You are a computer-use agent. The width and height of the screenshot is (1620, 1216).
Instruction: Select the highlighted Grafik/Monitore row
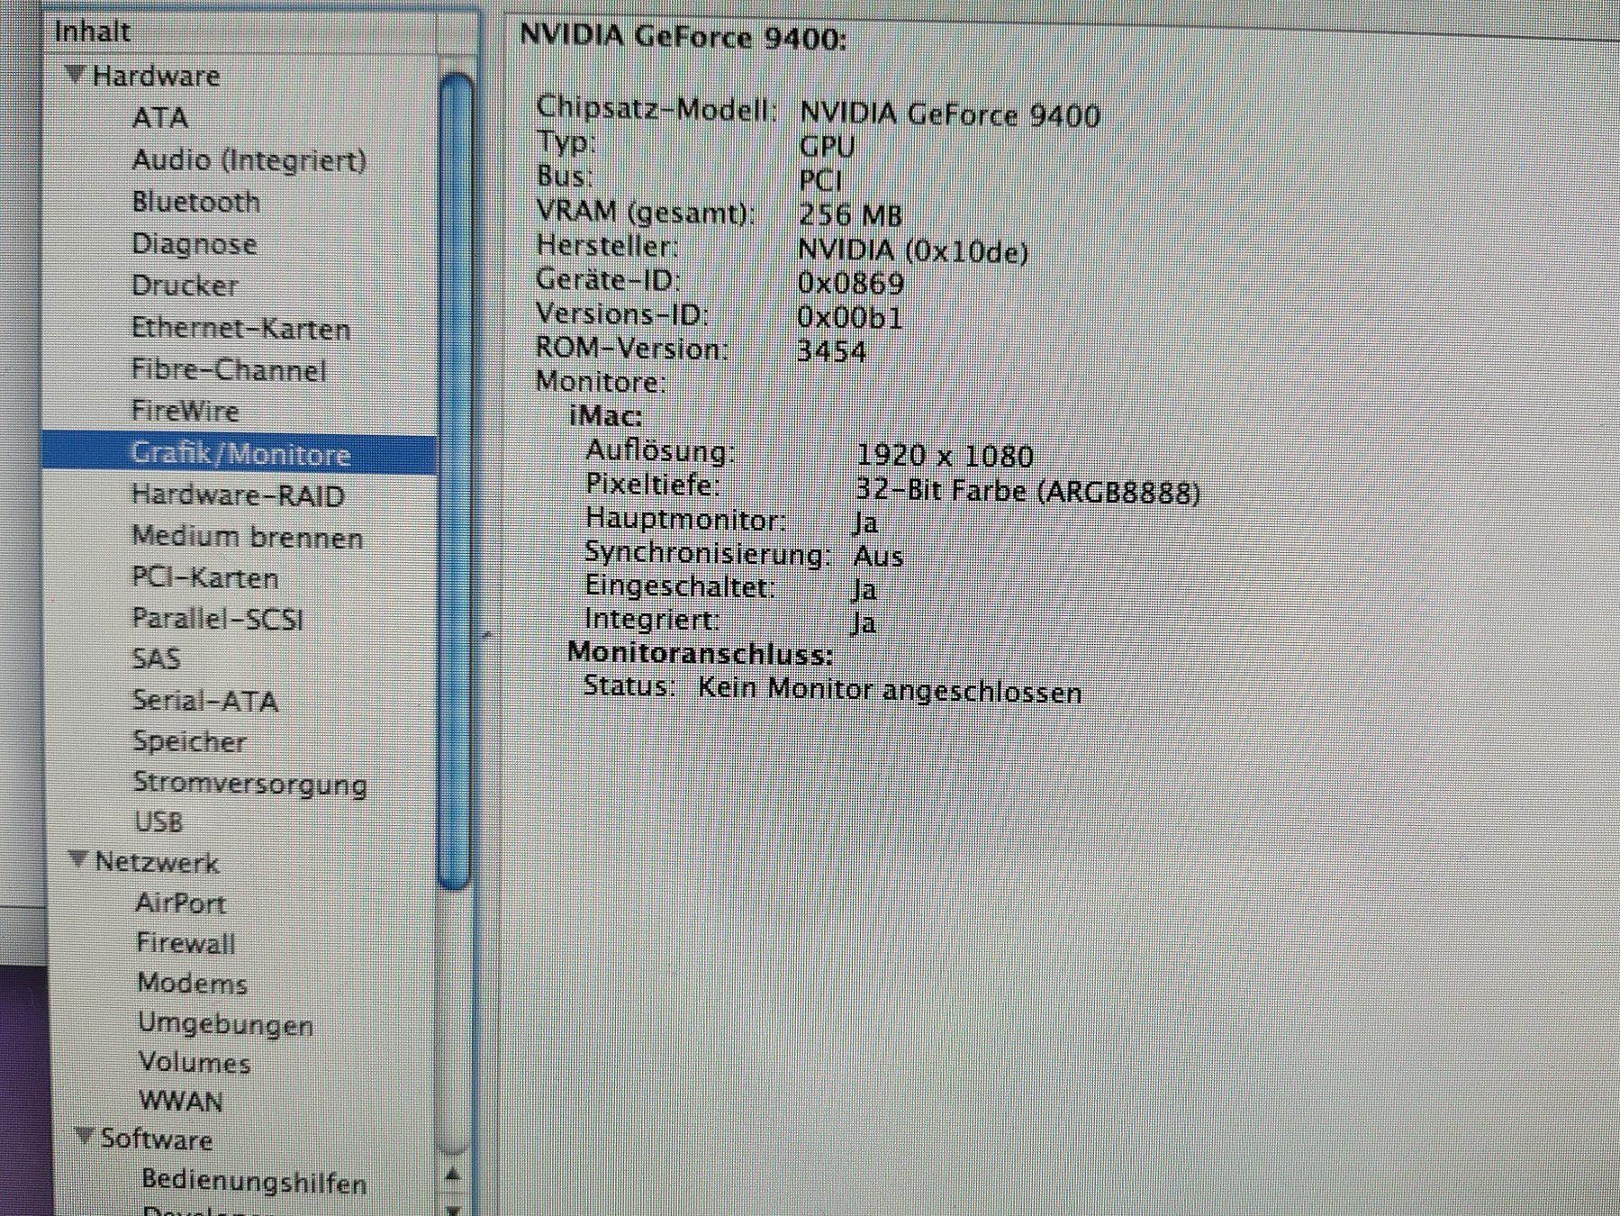pos(240,453)
